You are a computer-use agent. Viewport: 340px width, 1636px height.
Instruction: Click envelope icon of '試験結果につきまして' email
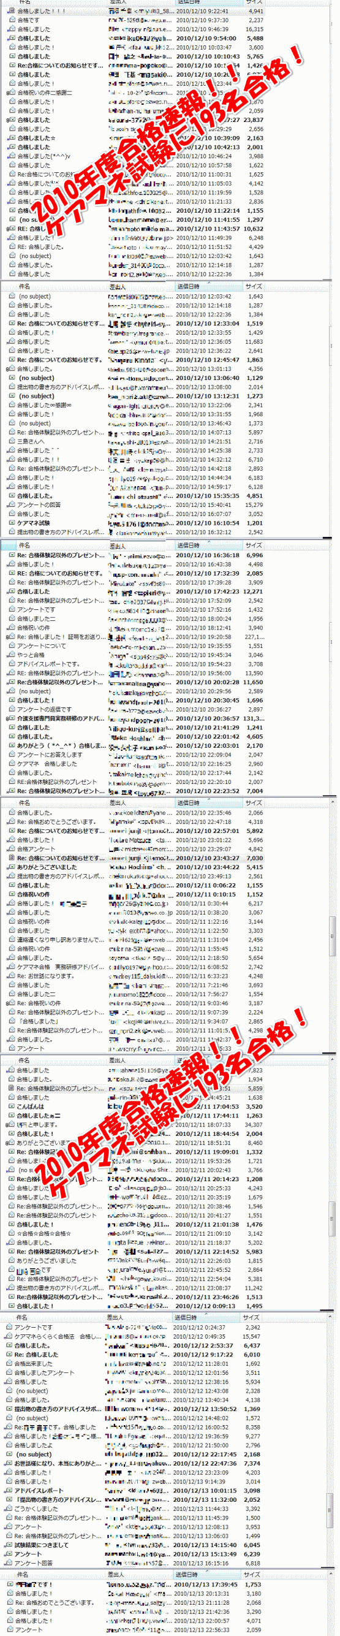pyautogui.click(x=9, y=1545)
